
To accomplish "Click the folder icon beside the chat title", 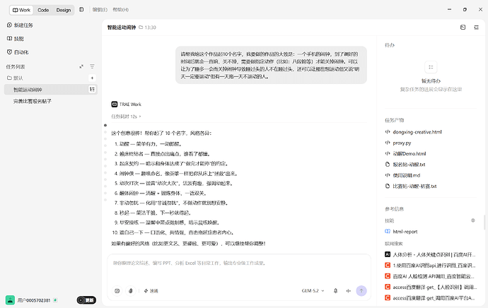I will coord(141,28).
